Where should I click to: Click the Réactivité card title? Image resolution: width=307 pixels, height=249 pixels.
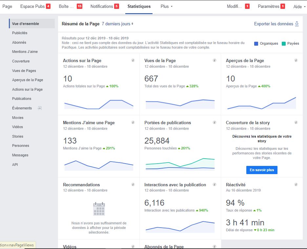tap(235, 185)
